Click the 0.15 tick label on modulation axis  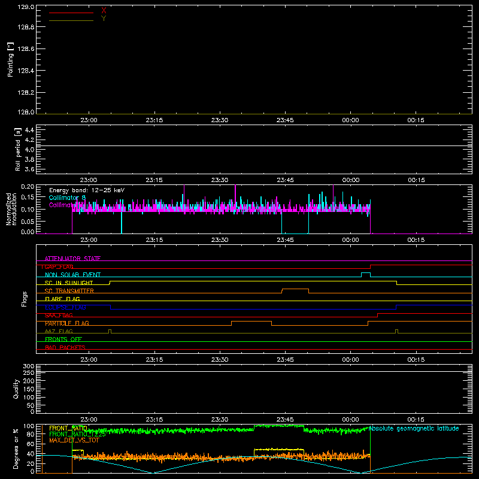(x=28, y=198)
